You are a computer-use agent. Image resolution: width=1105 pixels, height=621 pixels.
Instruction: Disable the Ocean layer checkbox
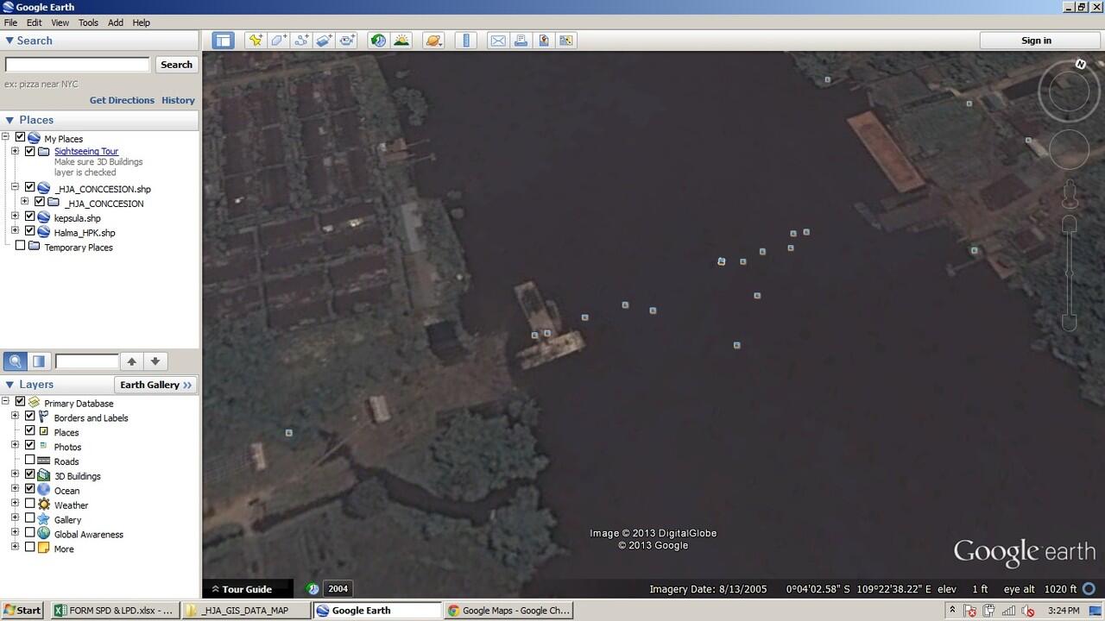(30, 489)
